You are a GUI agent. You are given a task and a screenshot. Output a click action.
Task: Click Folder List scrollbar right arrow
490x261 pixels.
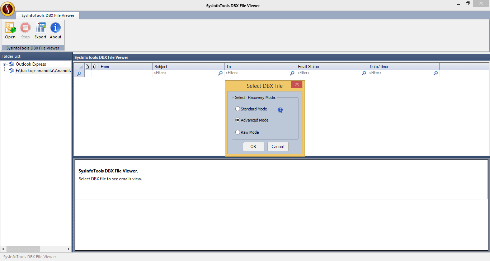point(69,249)
